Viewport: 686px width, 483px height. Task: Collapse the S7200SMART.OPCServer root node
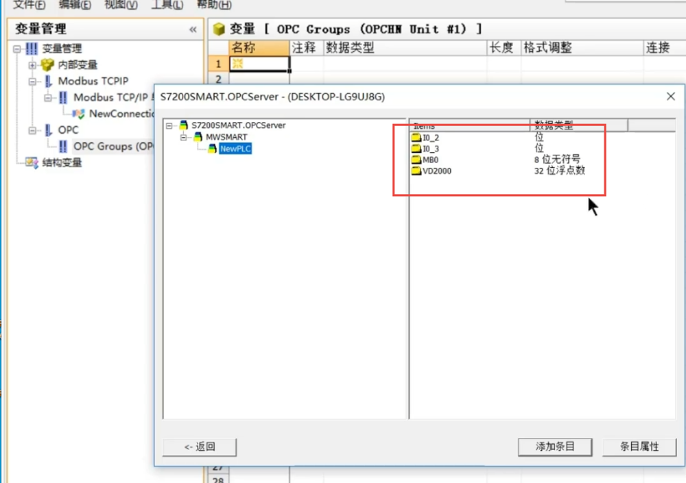coord(169,126)
